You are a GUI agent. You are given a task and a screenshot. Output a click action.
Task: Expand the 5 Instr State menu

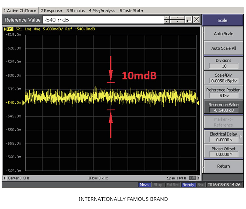click(x=131, y=11)
